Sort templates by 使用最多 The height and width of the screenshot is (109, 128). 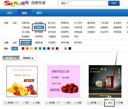(x=28, y=58)
